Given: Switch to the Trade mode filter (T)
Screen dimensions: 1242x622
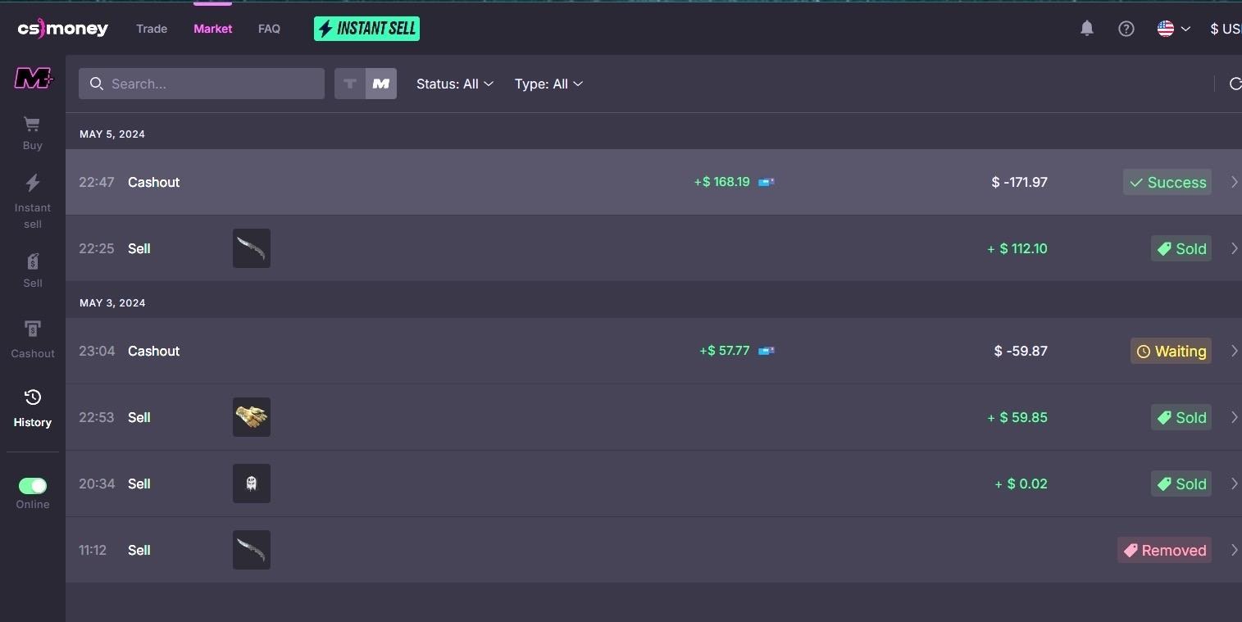Looking at the screenshot, I should click(x=350, y=84).
